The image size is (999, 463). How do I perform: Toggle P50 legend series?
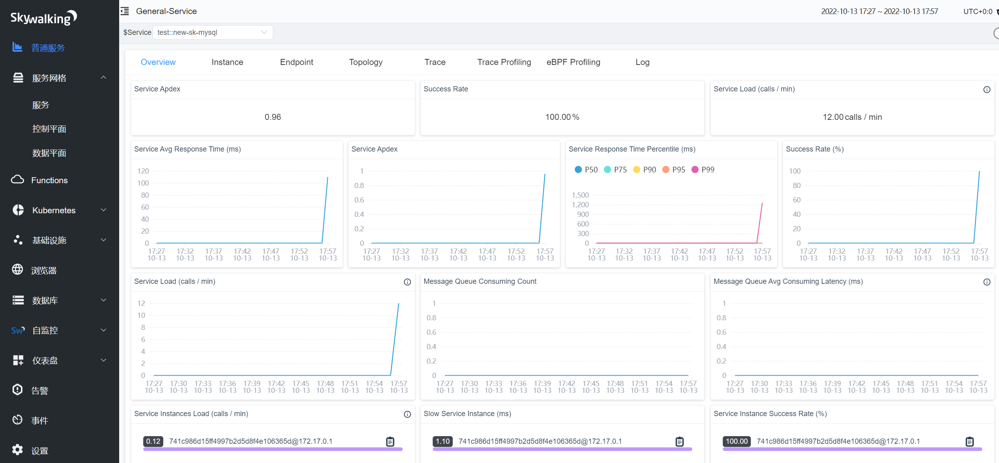coord(586,170)
